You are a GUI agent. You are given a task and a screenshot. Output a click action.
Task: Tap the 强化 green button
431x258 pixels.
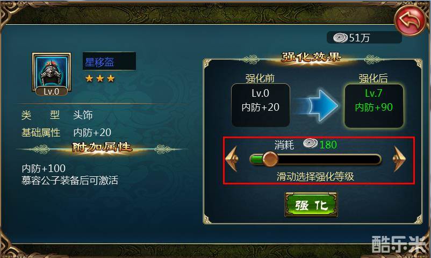click(x=311, y=205)
